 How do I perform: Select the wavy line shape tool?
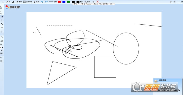(x=2, y=28)
